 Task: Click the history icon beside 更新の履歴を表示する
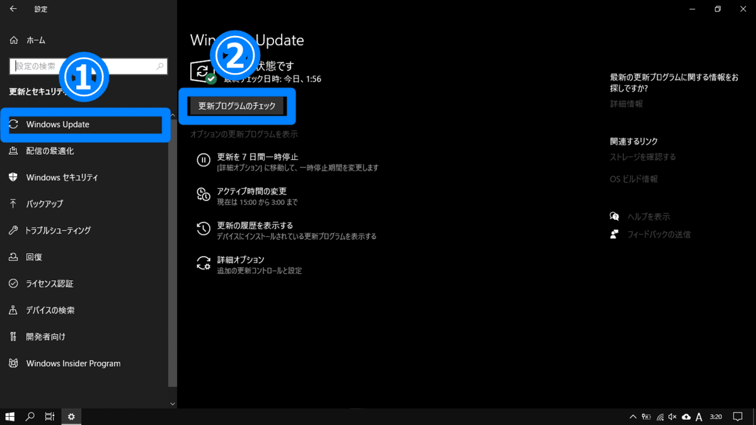pos(203,228)
